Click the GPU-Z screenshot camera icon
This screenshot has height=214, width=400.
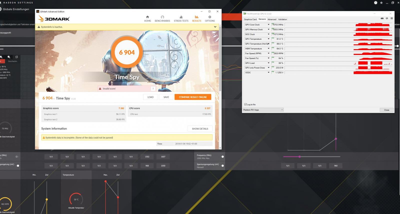click(x=382, y=18)
